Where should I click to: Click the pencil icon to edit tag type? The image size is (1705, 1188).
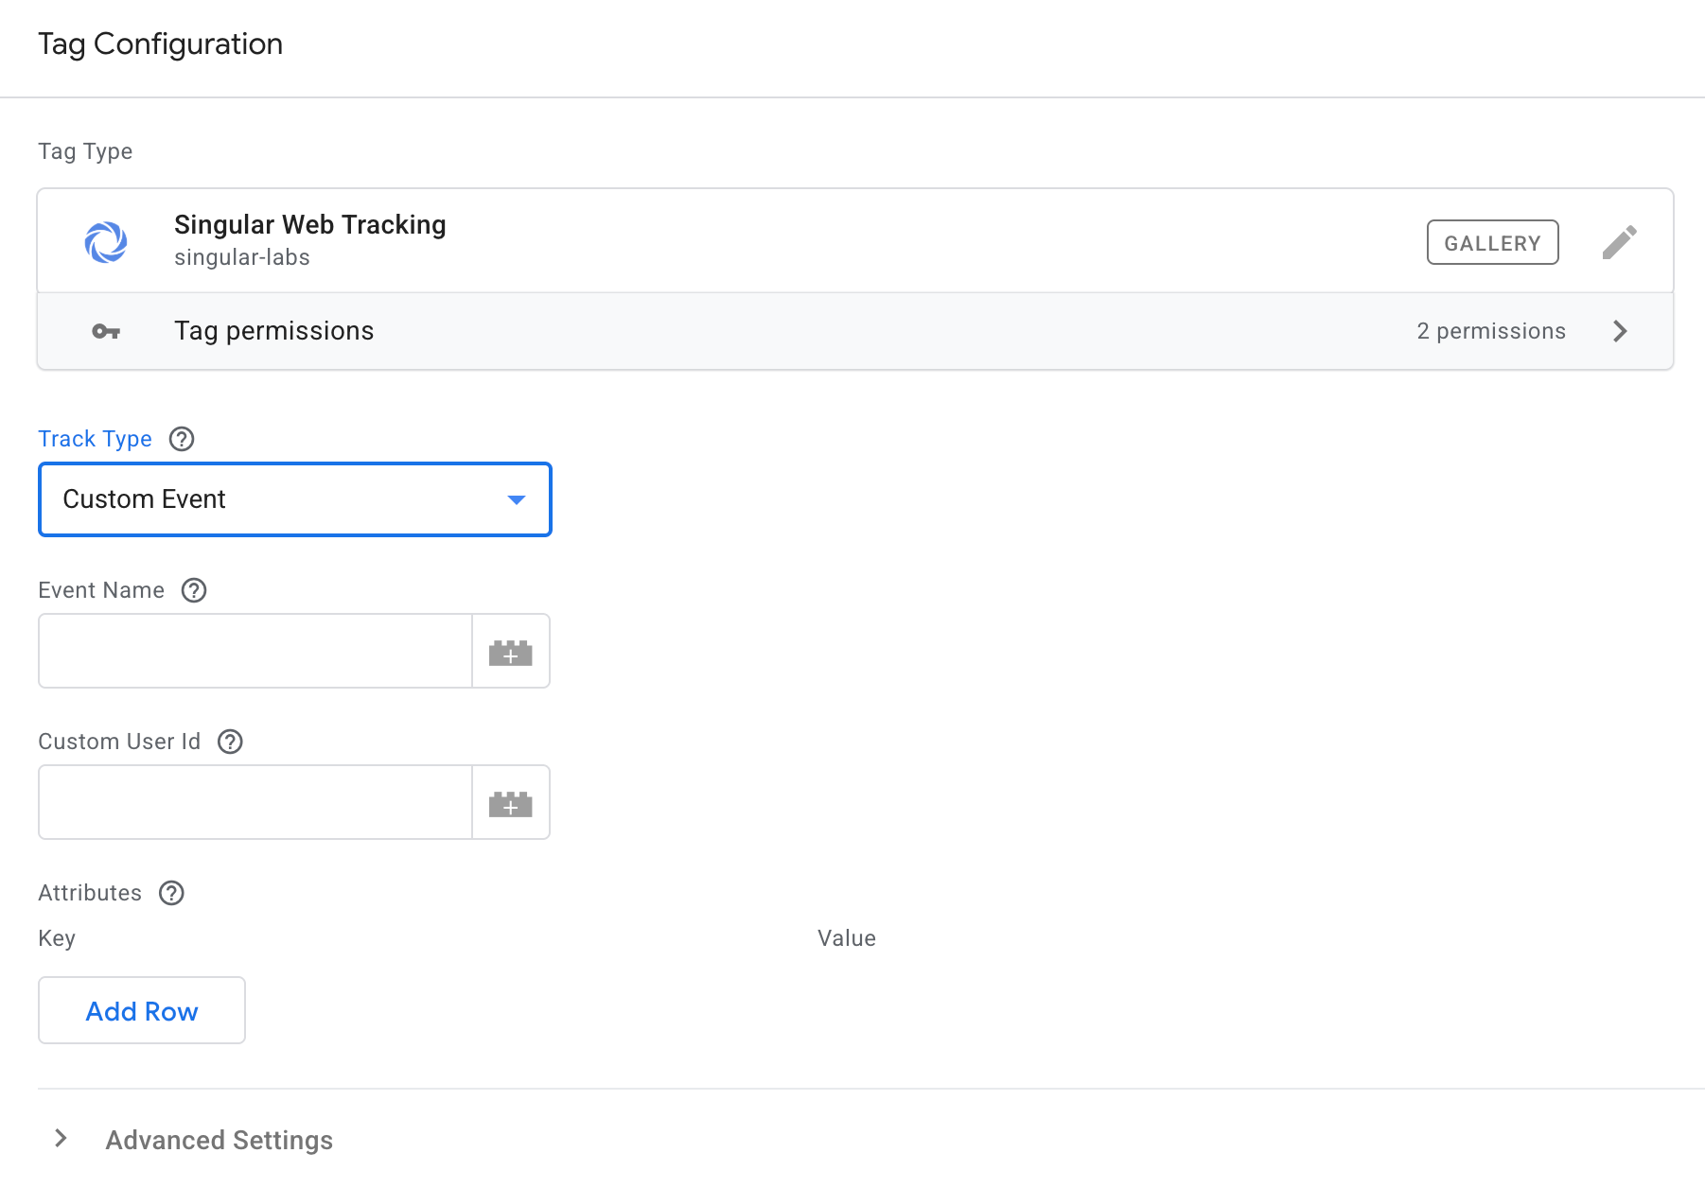point(1619,242)
